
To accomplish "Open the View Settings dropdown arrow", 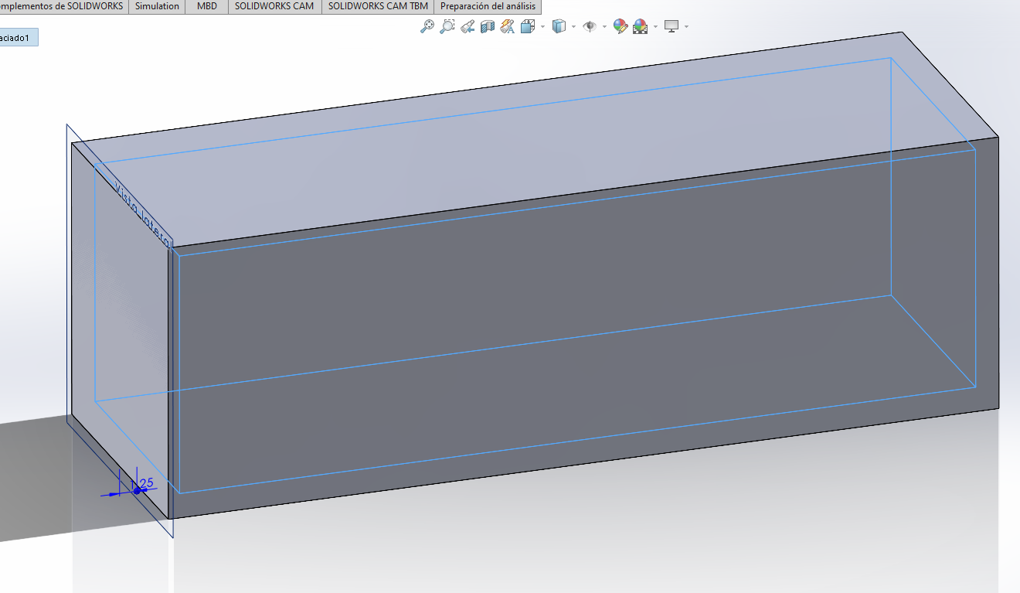I will pos(686,26).
